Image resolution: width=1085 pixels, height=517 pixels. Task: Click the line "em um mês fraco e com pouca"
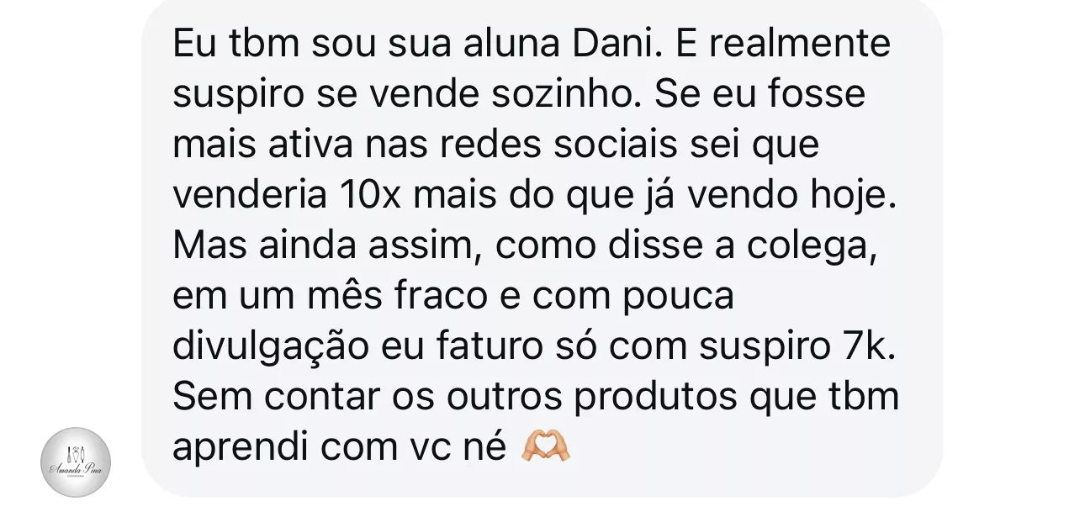click(x=453, y=296)
